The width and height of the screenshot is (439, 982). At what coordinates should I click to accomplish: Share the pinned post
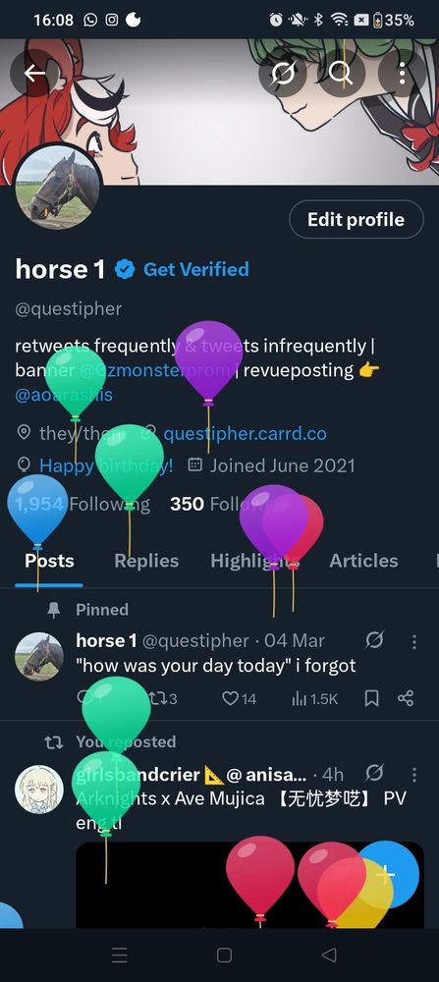[406, 698]
